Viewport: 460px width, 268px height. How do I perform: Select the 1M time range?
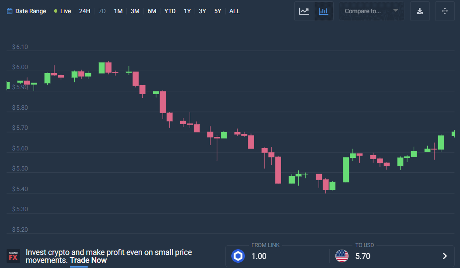click(118, 11)
